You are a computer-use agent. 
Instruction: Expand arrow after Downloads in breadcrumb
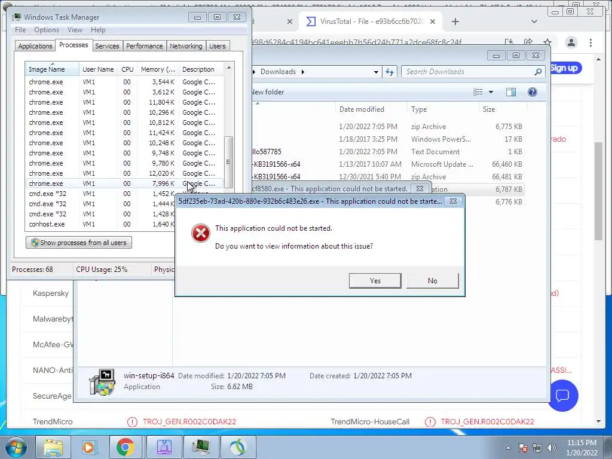pos(303,72)
